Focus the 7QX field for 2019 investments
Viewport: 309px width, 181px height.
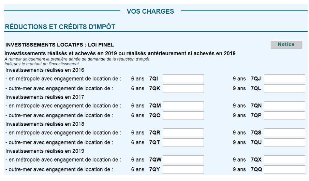pyautogui.click(x=284, y=160)
